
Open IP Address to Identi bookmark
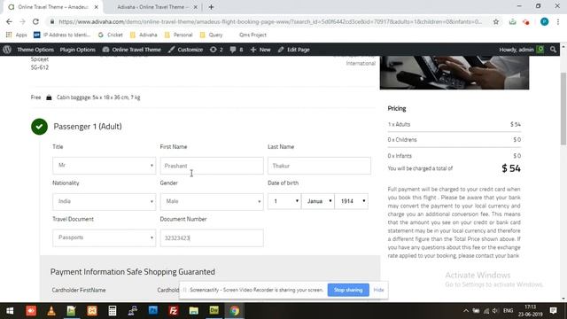point(62,35)
